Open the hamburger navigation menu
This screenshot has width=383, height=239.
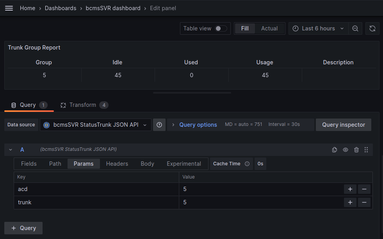(9, 8)
